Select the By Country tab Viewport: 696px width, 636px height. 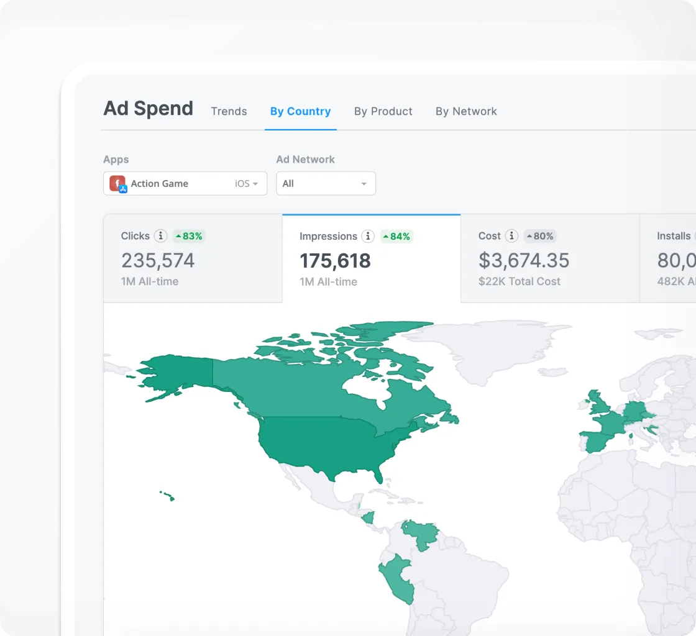[301, 111]
